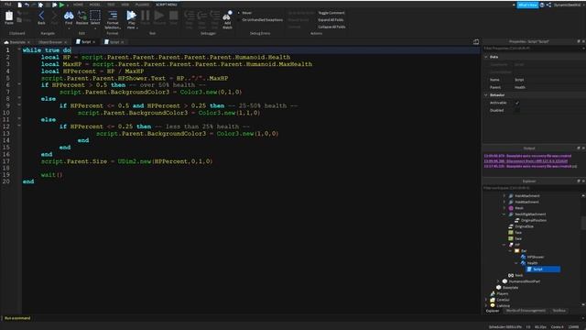
Task: Click the Undo arrow in quick access bar
Action: pos(27,5)
